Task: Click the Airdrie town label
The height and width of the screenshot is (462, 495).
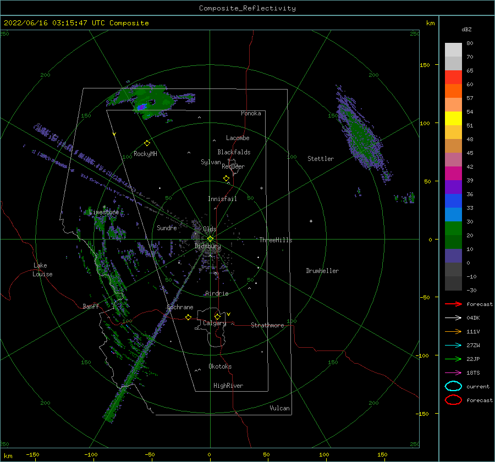Action: click(x=217, y=293)
